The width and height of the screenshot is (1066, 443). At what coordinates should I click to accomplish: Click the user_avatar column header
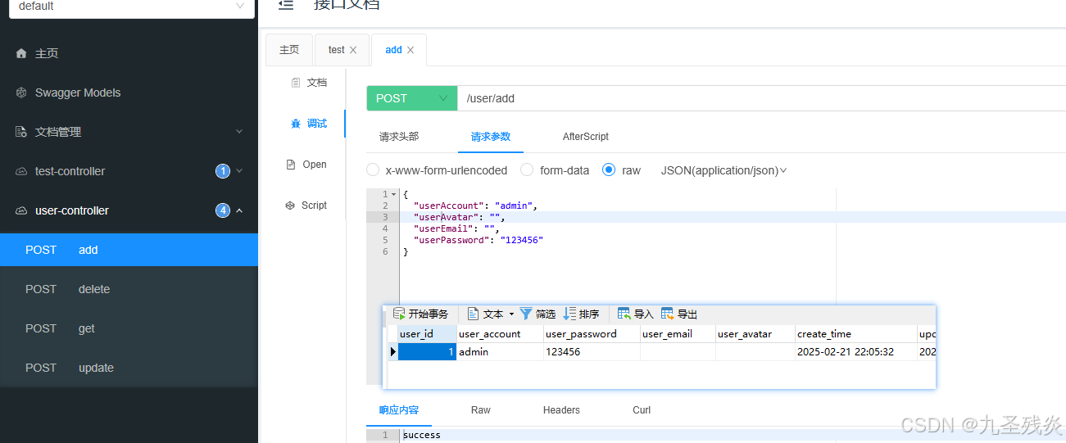(x=755, y=334)
